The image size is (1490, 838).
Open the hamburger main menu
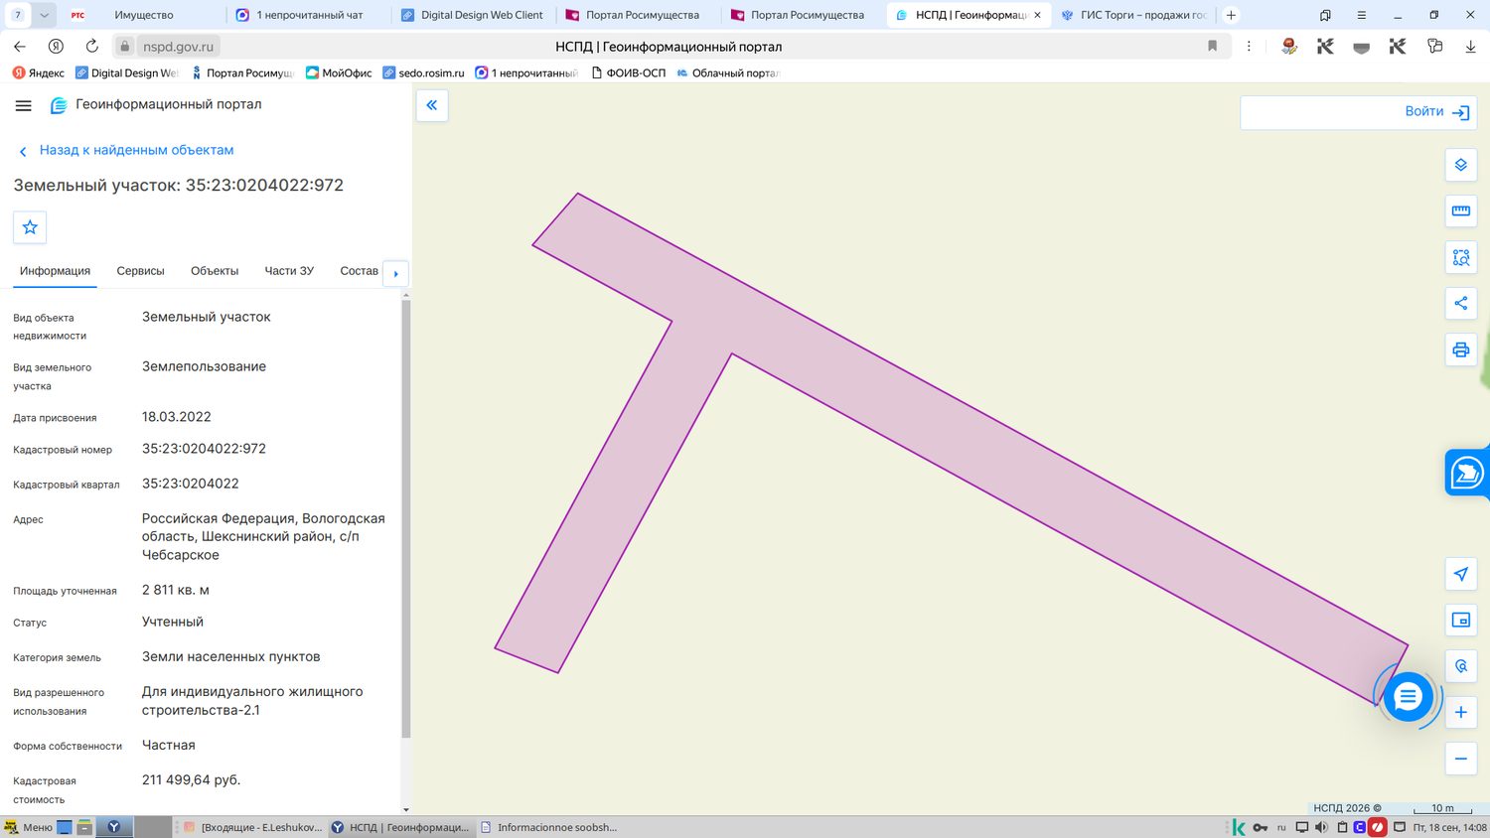coord(24,105)
